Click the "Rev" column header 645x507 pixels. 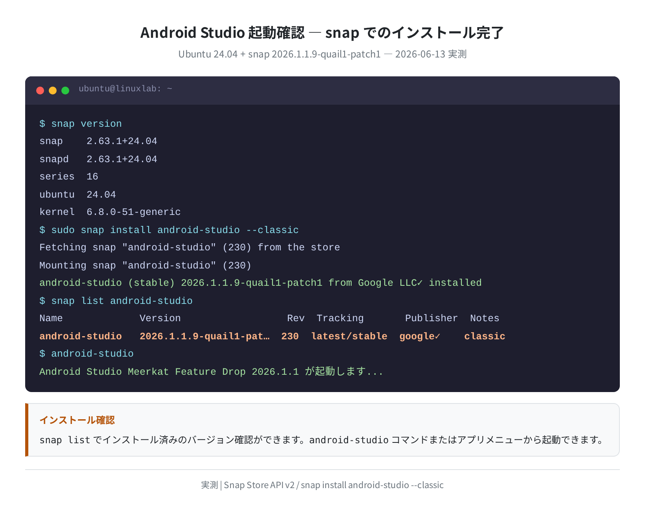click(296, 318)
